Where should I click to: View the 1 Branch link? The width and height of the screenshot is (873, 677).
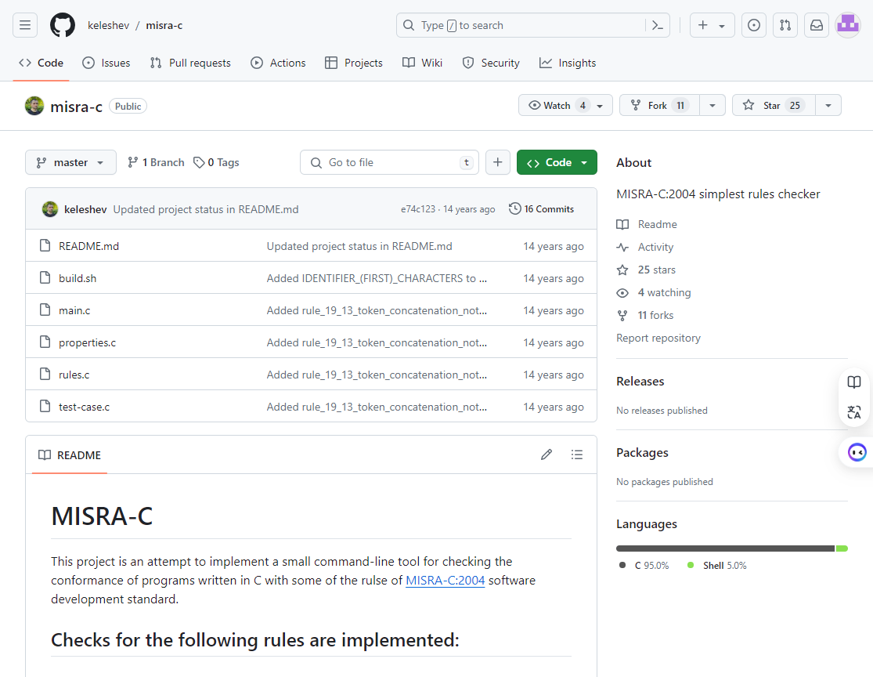156,162
